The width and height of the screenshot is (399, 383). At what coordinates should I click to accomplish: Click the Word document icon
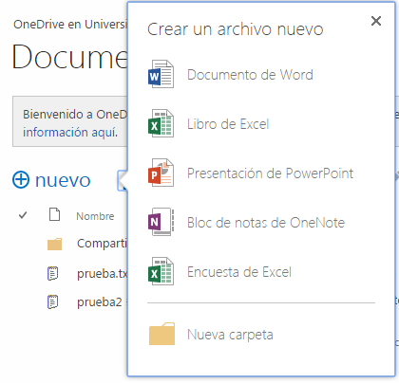[x=161, y=74]
